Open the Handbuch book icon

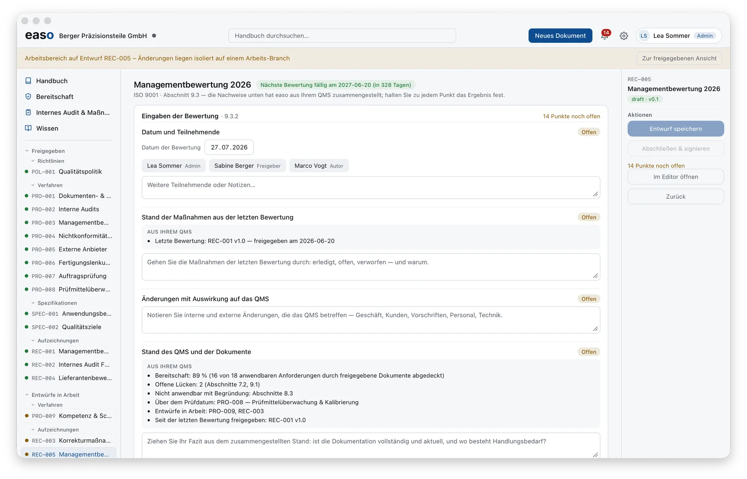[x=28, y=81]
